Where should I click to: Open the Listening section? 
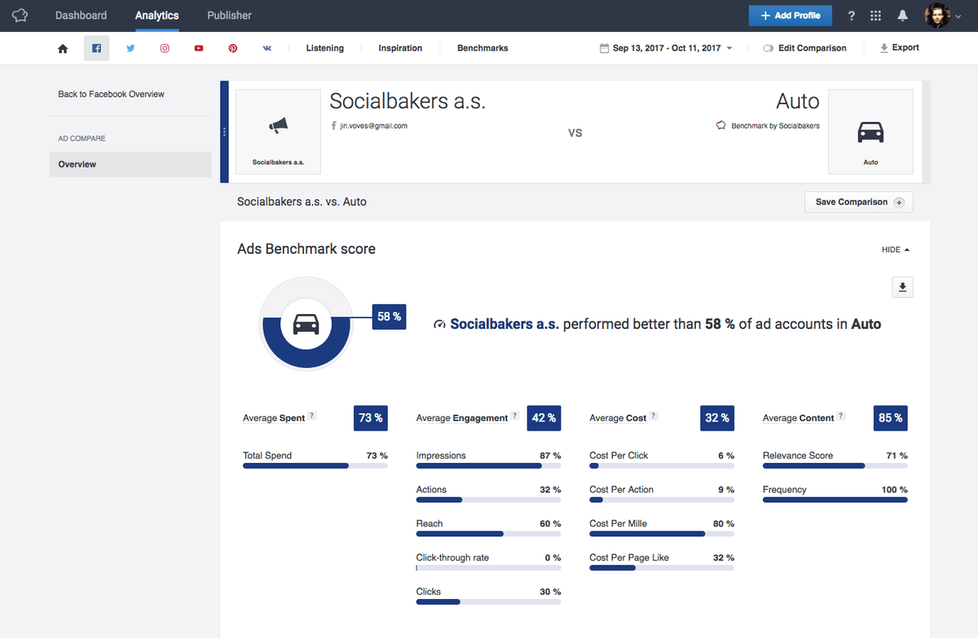pos(325,49)
